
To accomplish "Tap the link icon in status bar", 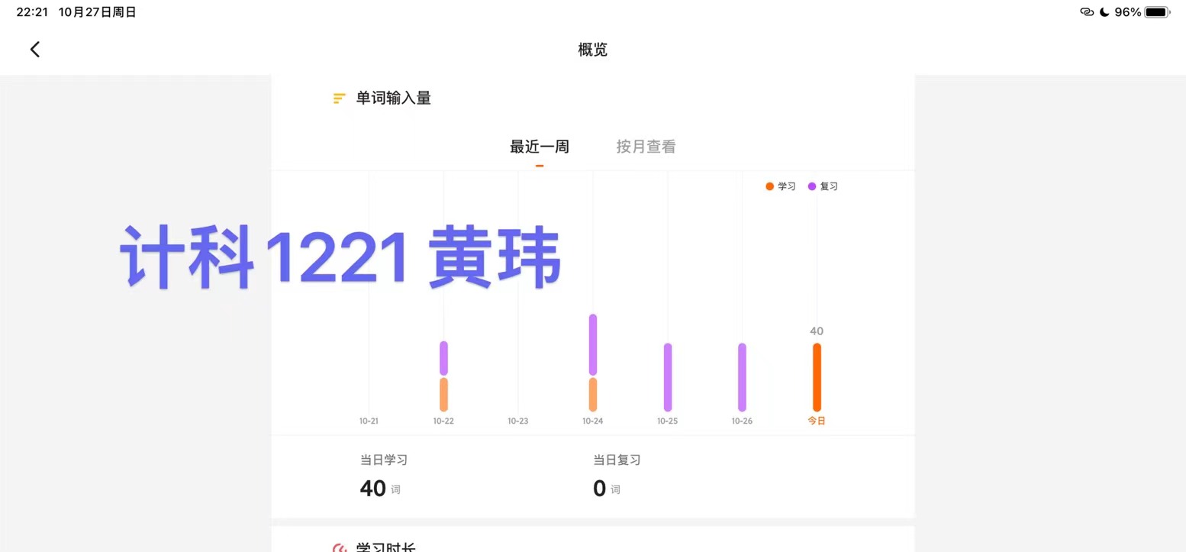I will pyautogui.click(x=1087, y=12).
